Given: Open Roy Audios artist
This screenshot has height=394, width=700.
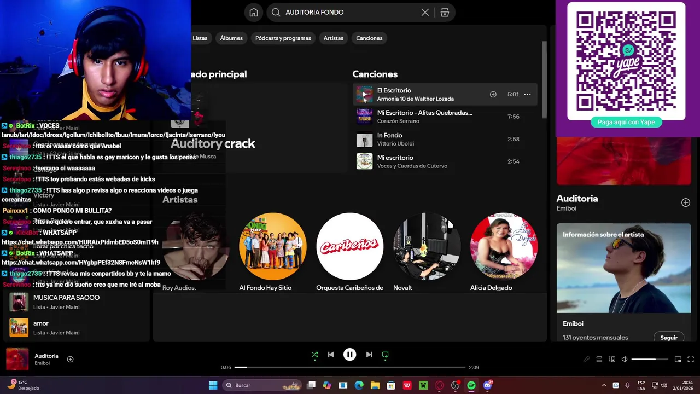Looking at the screenshot, I should click(x=195, y=246).
